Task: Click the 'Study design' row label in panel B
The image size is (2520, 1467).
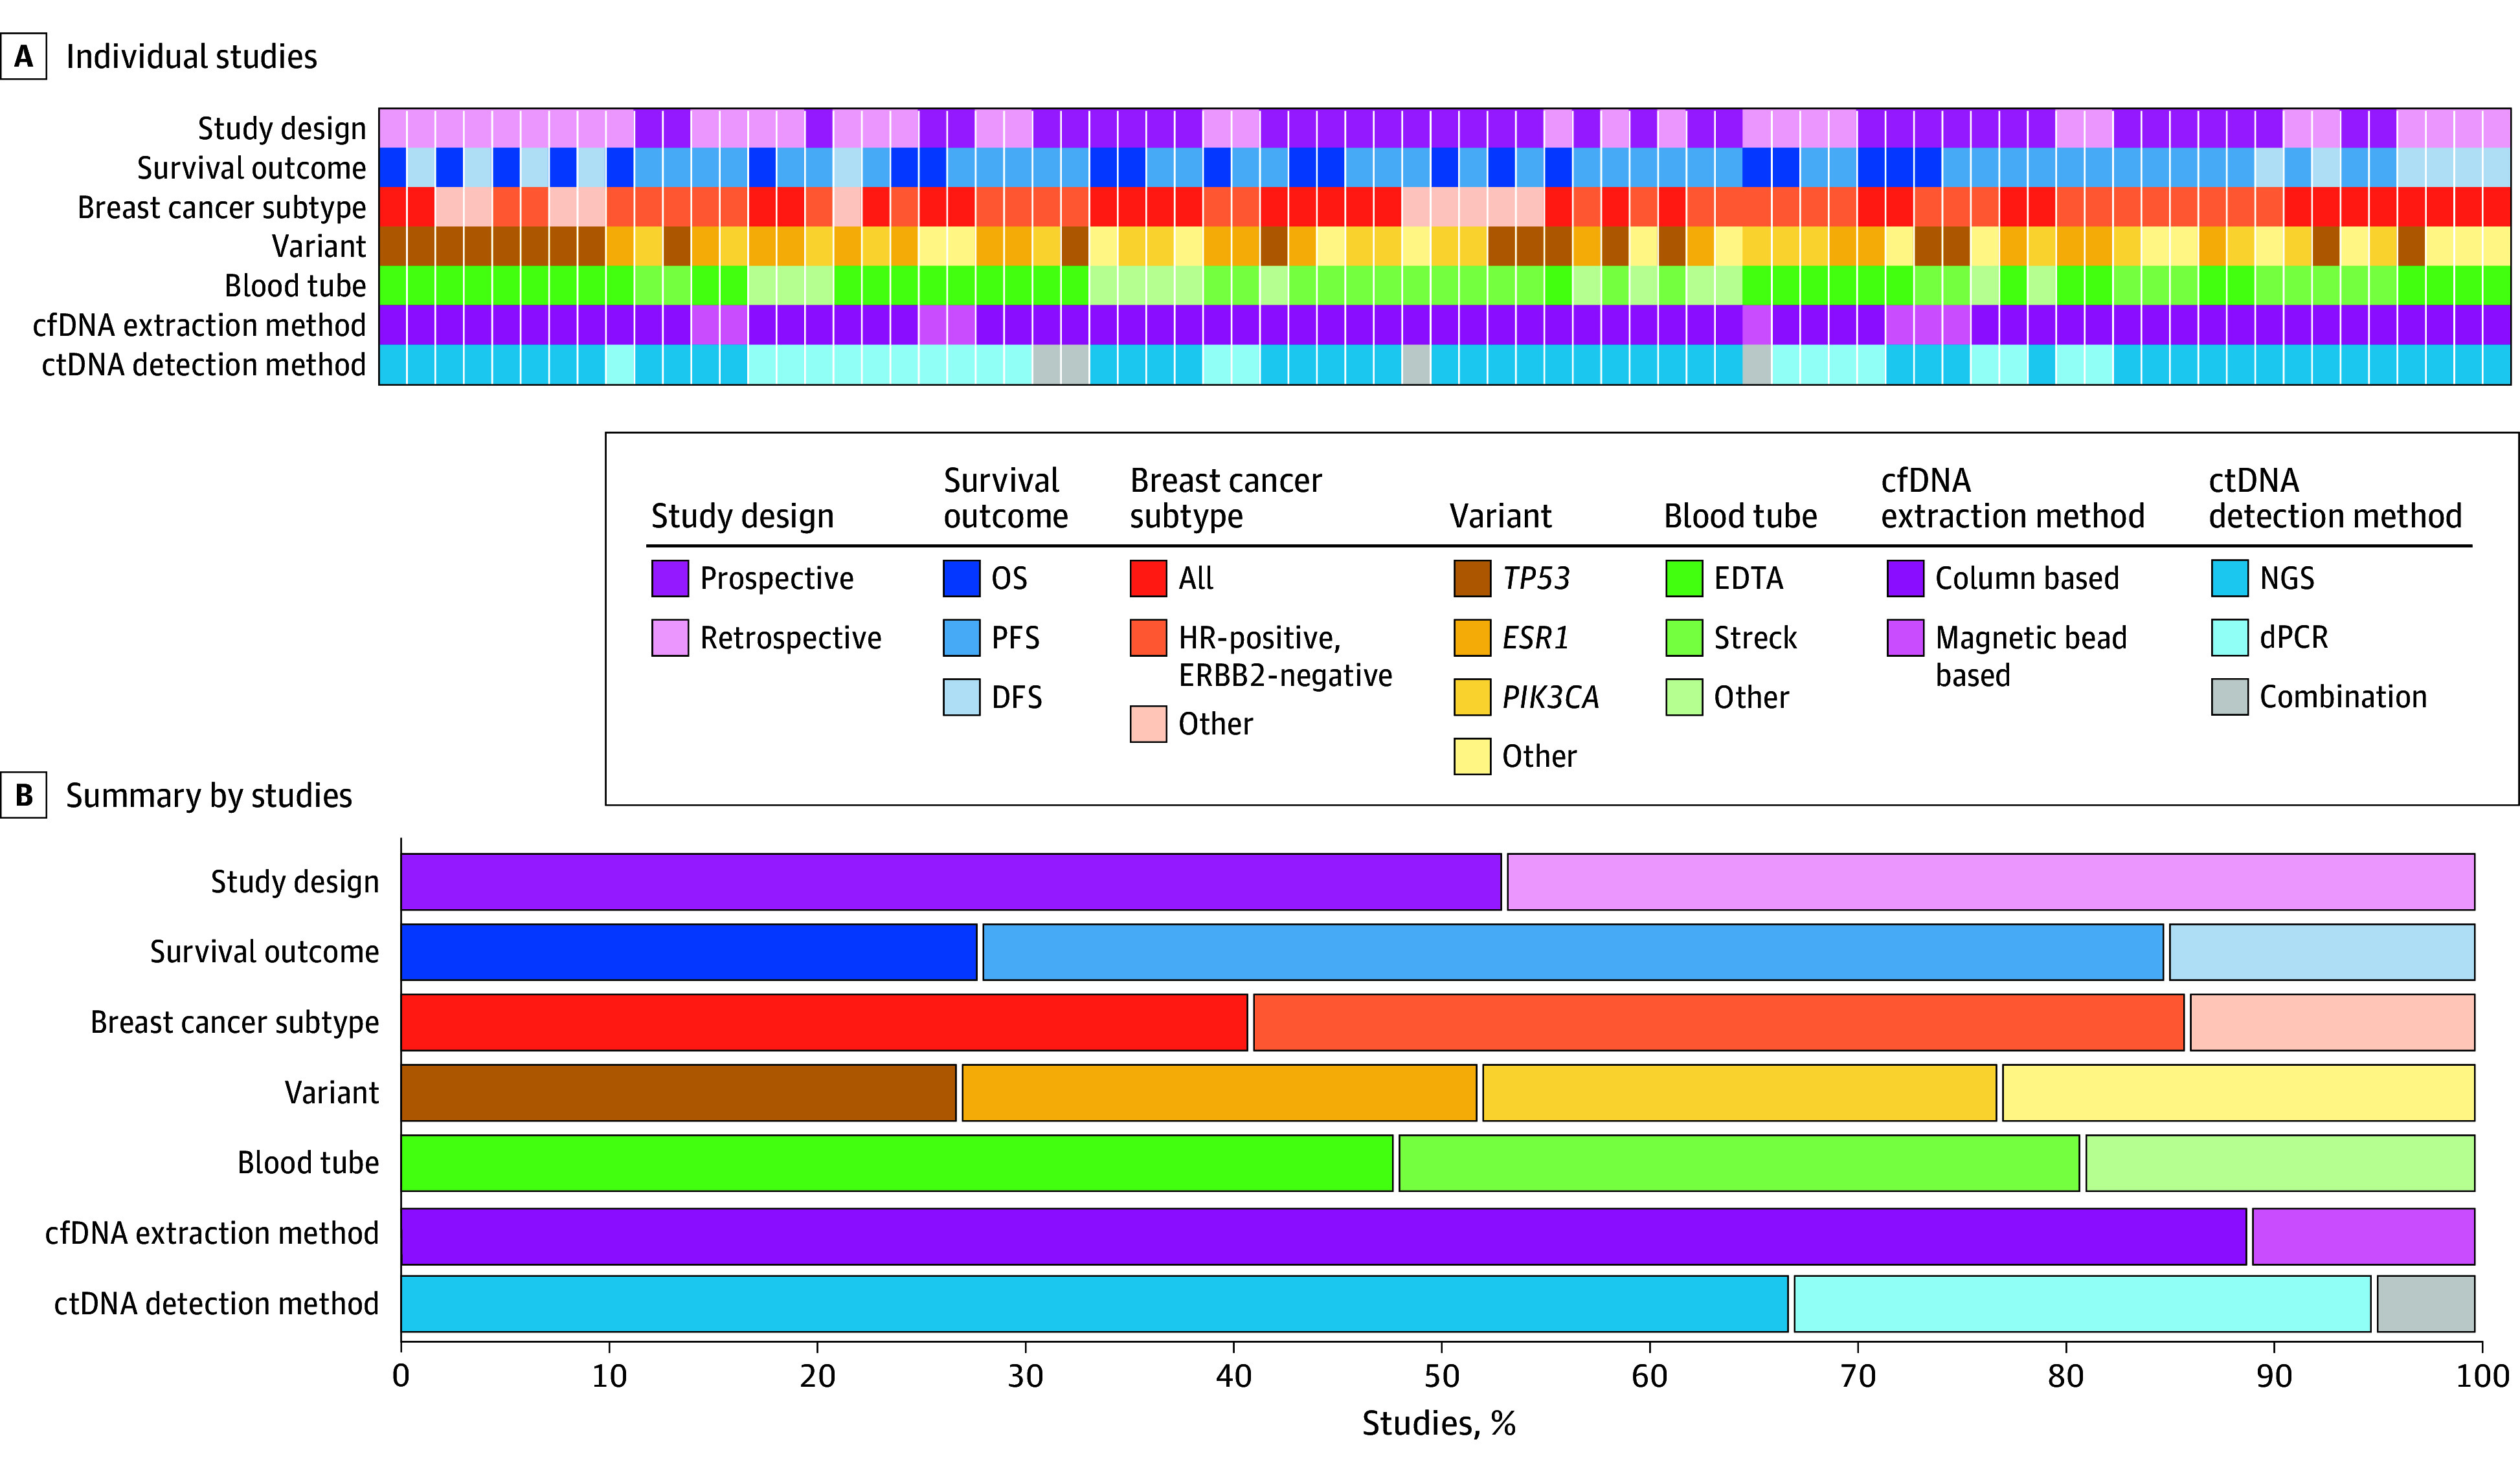Action: point(295,883)
